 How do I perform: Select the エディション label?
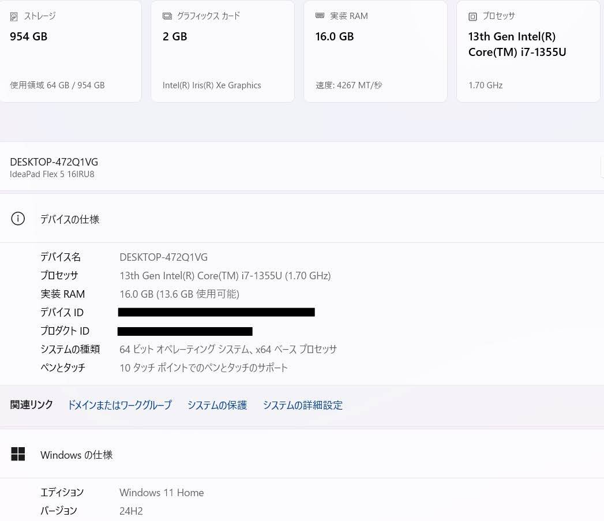tap(62, 492)
